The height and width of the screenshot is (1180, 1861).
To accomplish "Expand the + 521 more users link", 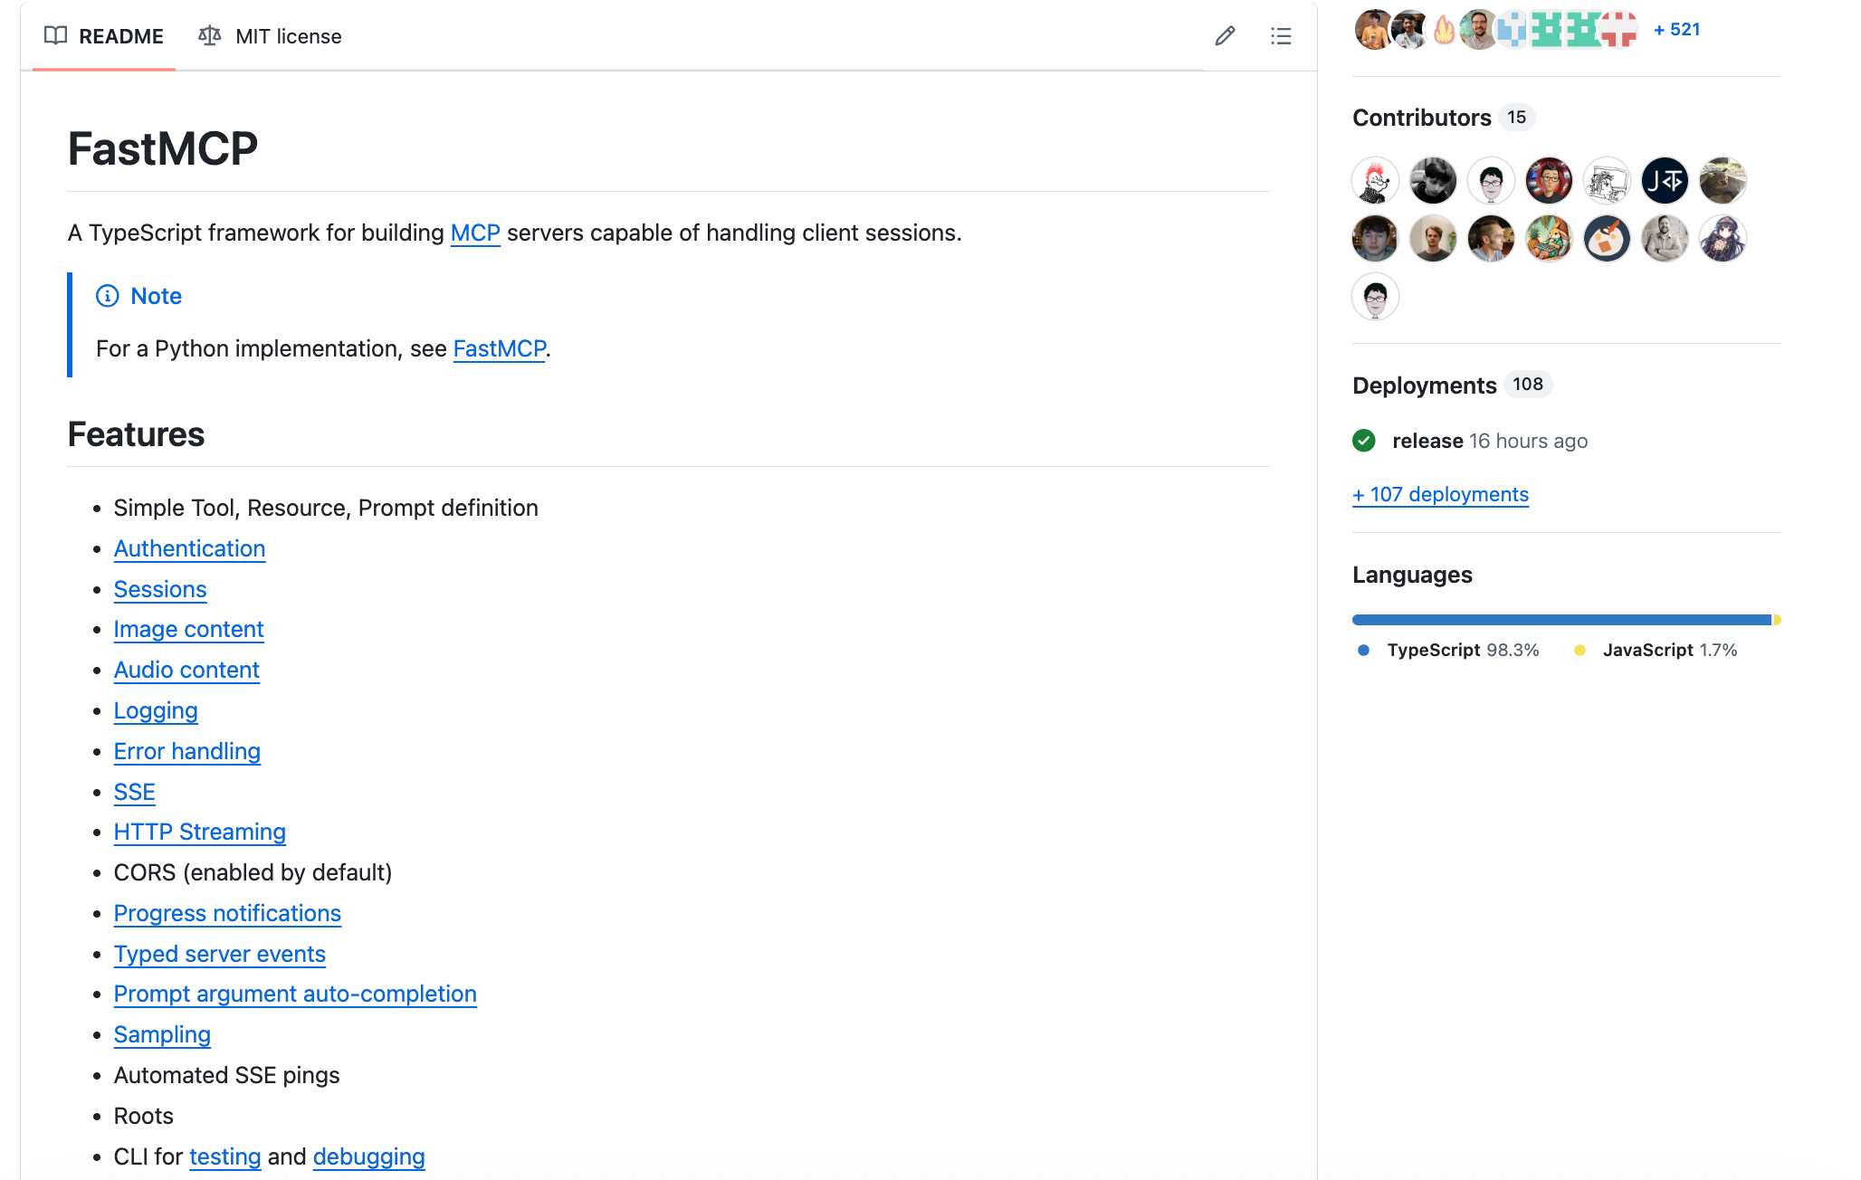I will [x=1676, y=30].
